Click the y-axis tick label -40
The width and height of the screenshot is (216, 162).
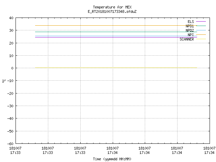10,118
